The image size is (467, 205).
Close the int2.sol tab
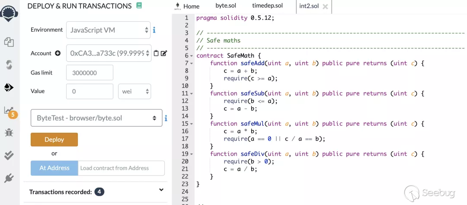[325, 7]
